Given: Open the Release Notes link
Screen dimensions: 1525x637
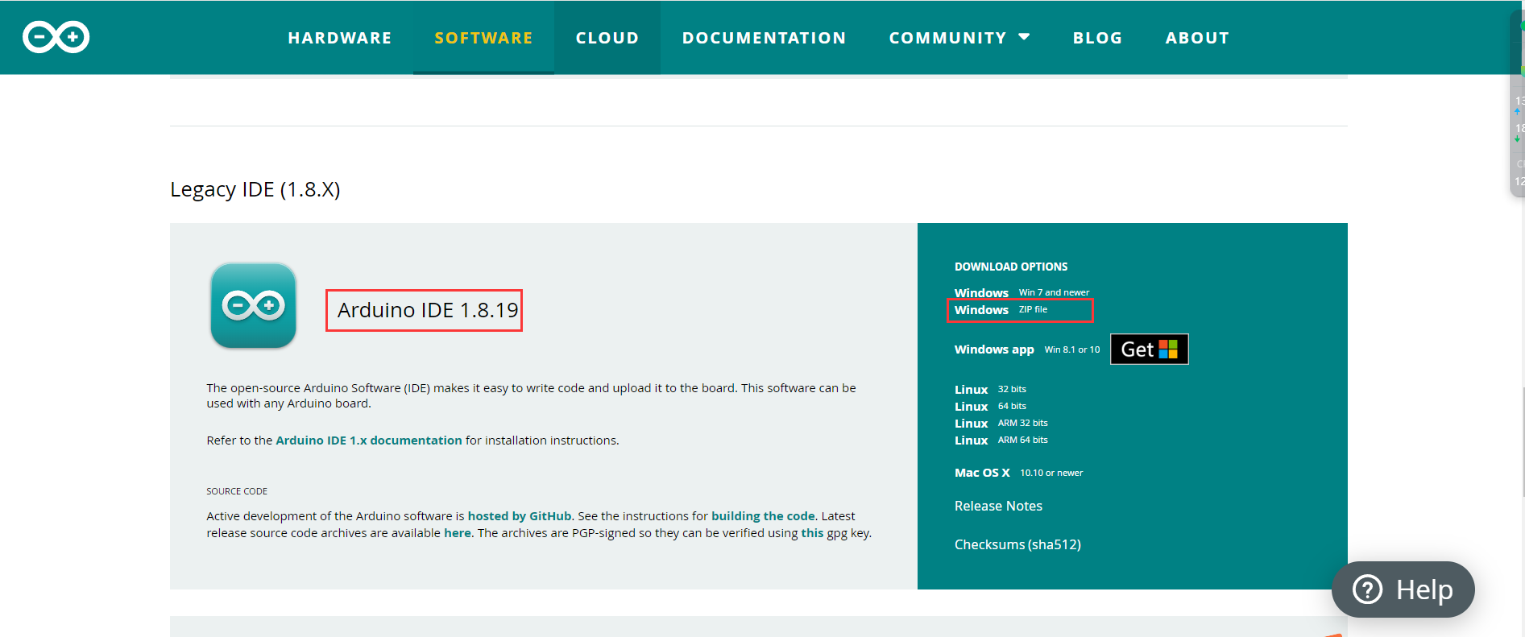Looking at the screenshot, I should (x=998, y=506).
